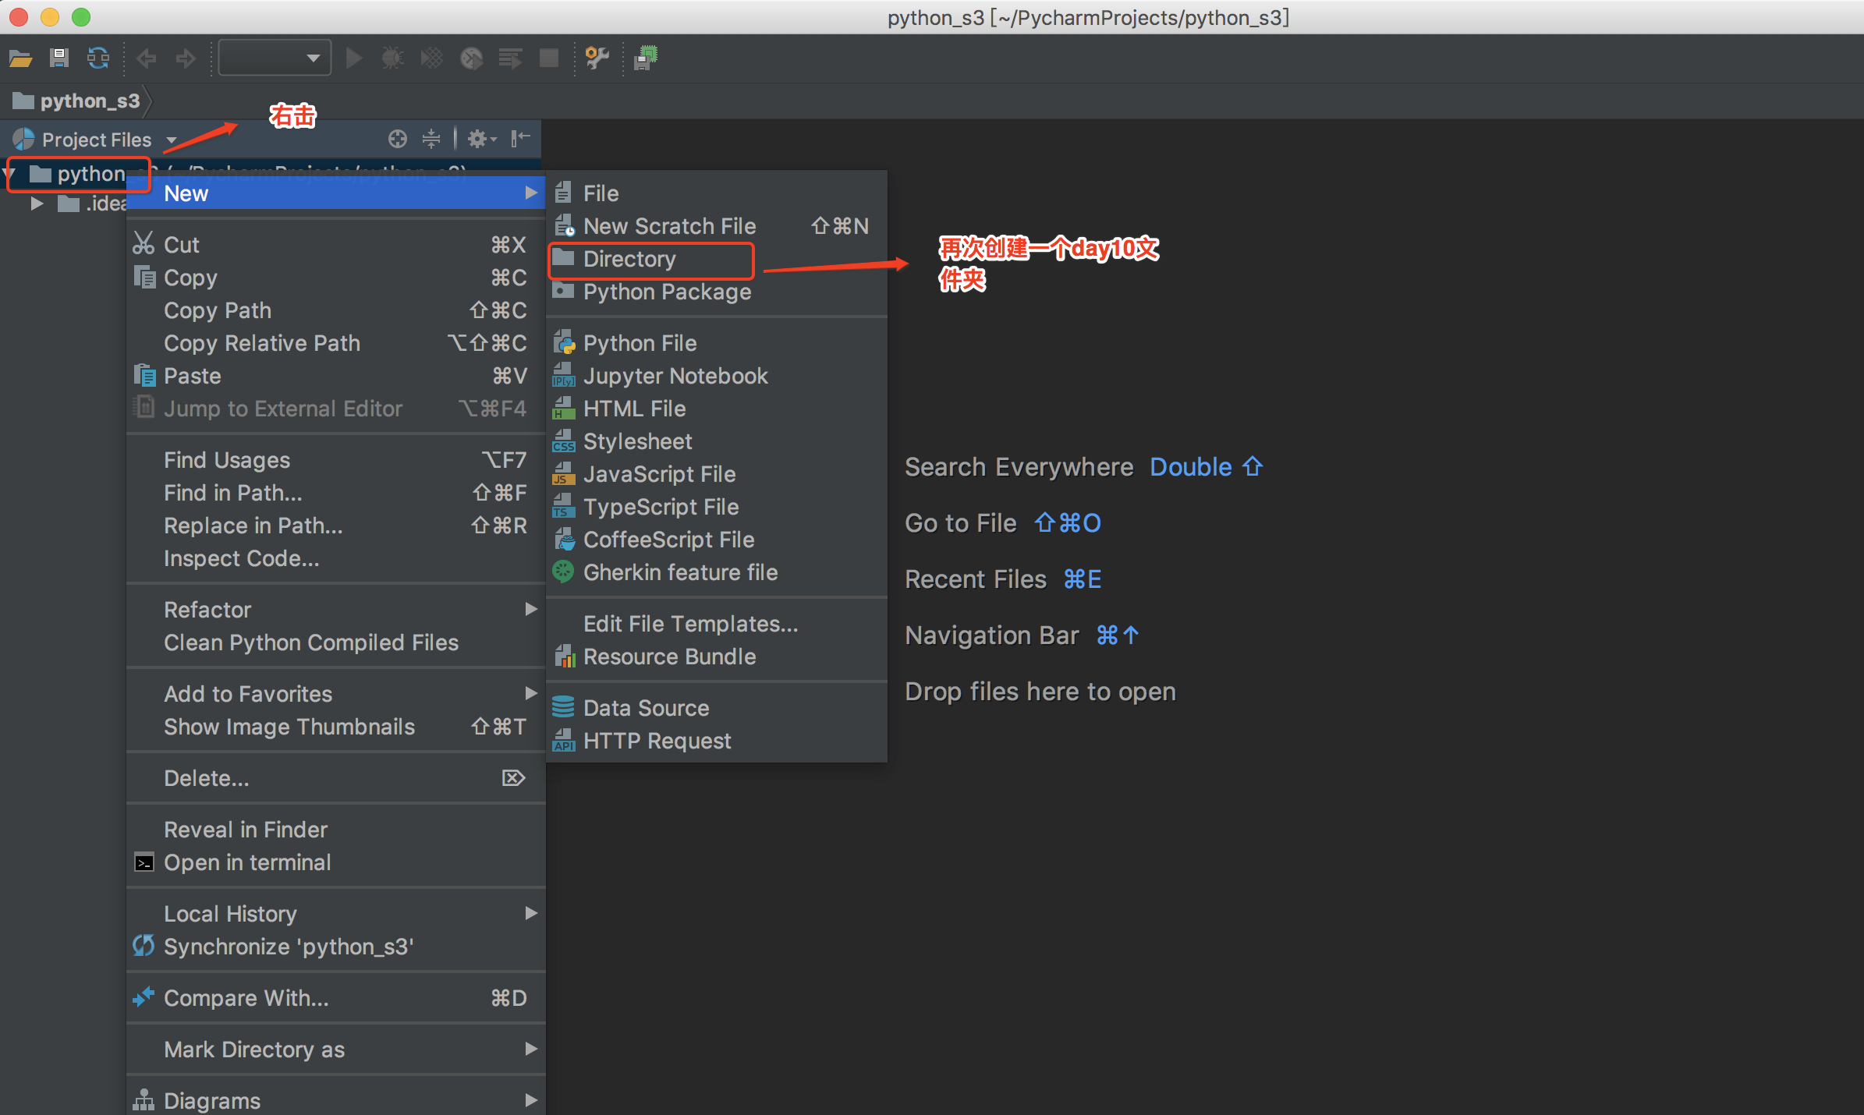Select New Scratch File option
This screenshot has width=1864, height=1115.
(x=717, y=226)
